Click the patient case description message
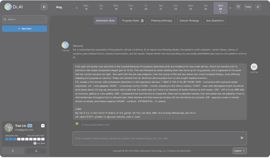 point(160,92)
